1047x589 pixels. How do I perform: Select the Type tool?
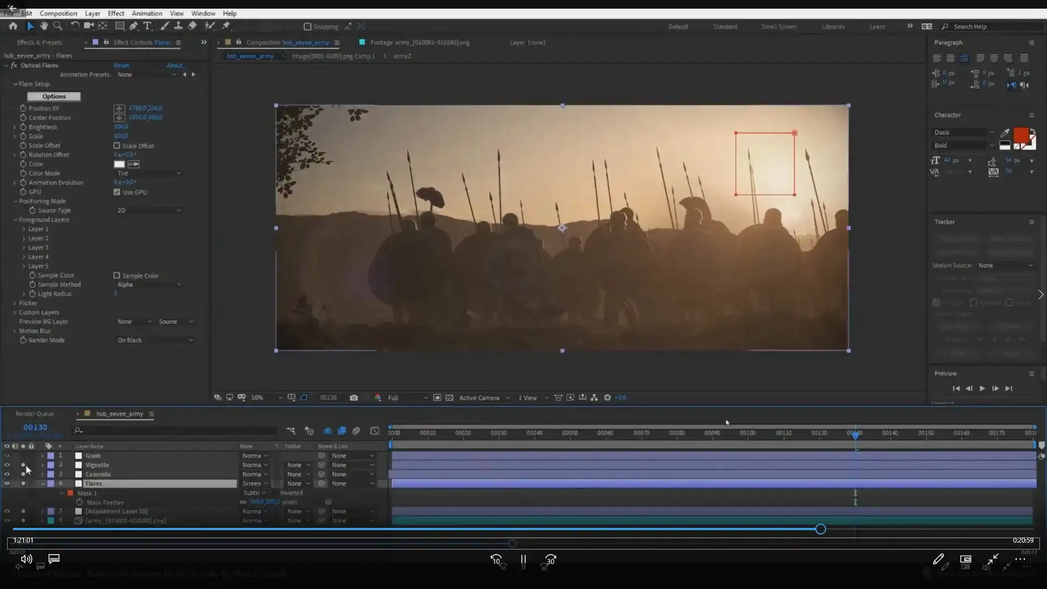(x=147, y=26)
